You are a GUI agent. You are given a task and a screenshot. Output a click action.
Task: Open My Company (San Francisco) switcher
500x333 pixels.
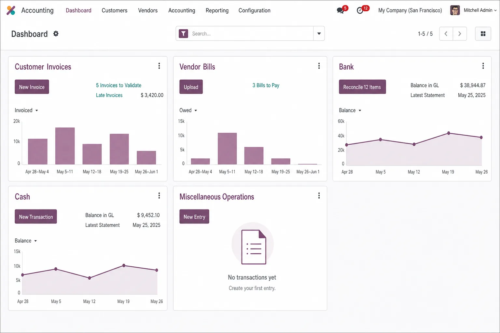pos(410,10)
